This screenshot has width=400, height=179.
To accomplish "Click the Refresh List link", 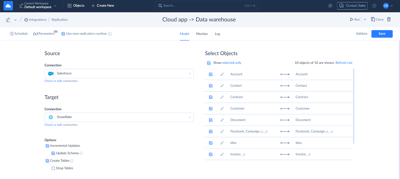I will [344, 63].
